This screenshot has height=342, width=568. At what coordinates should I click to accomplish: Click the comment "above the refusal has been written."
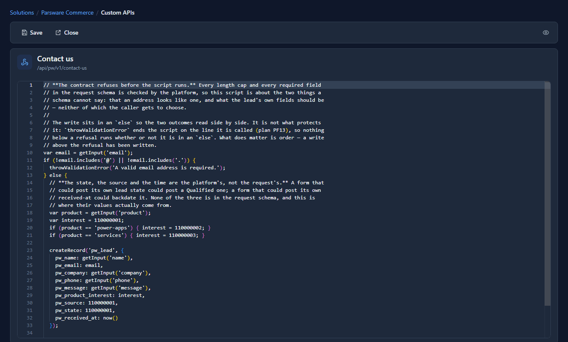pyautogui.click(x=100, y=145)
